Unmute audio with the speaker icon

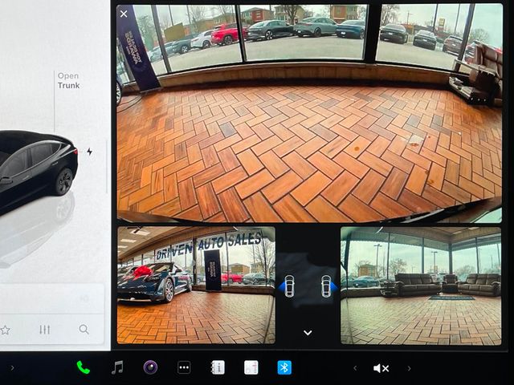tap(381, 368)
